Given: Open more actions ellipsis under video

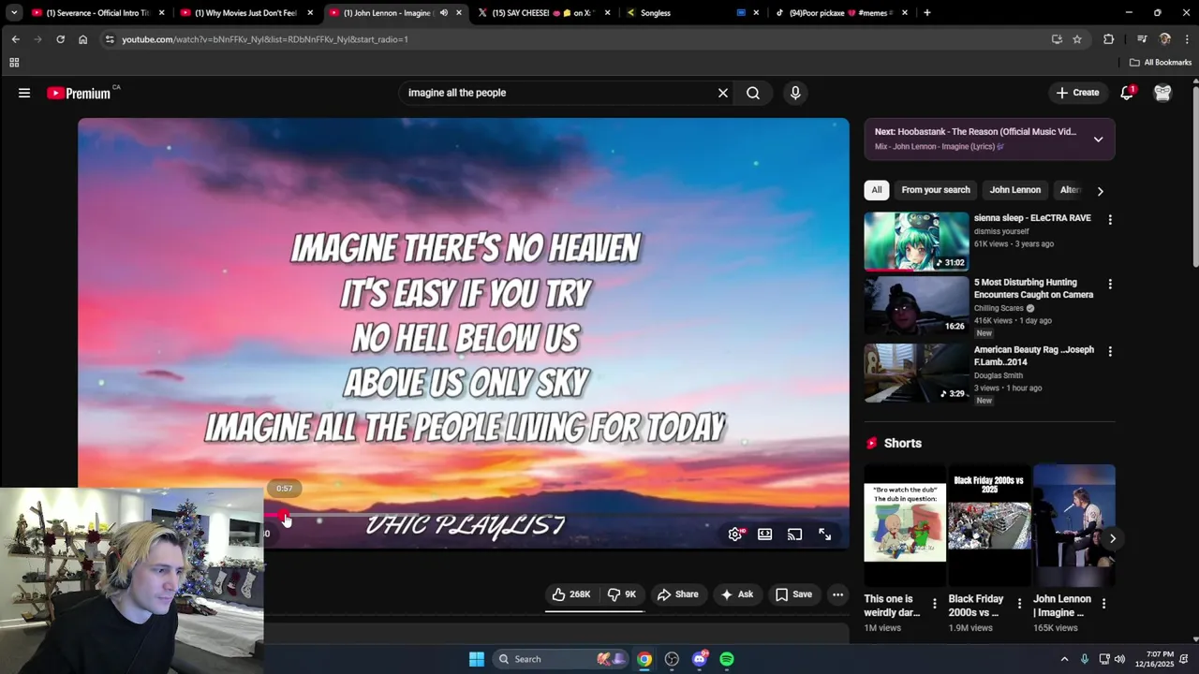Looking at the screenshot, I should point(838,594).
